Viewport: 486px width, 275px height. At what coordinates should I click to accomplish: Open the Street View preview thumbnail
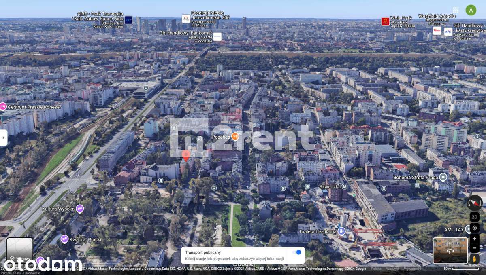(450, 251)
